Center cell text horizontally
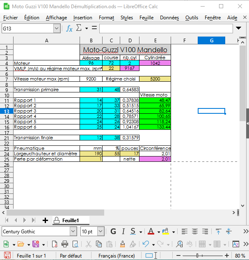Image resolution: width=249 pixels, height=260 pixels. click(195, 231)
